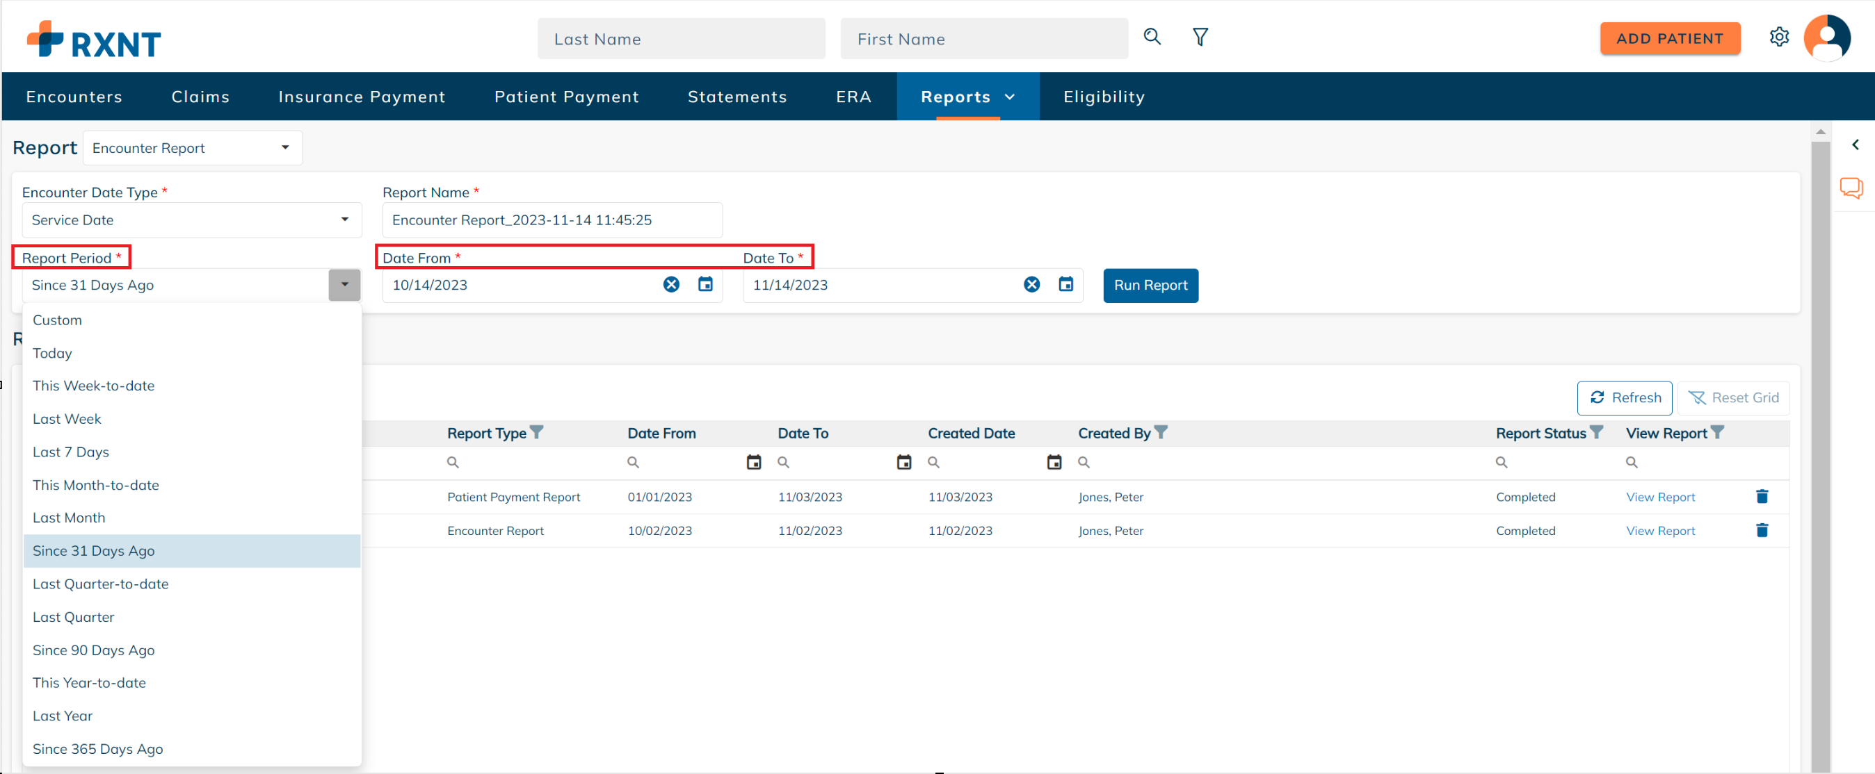Close the Report Period dropdown arrow
The image size is (1875, 774).
(344, 284)
